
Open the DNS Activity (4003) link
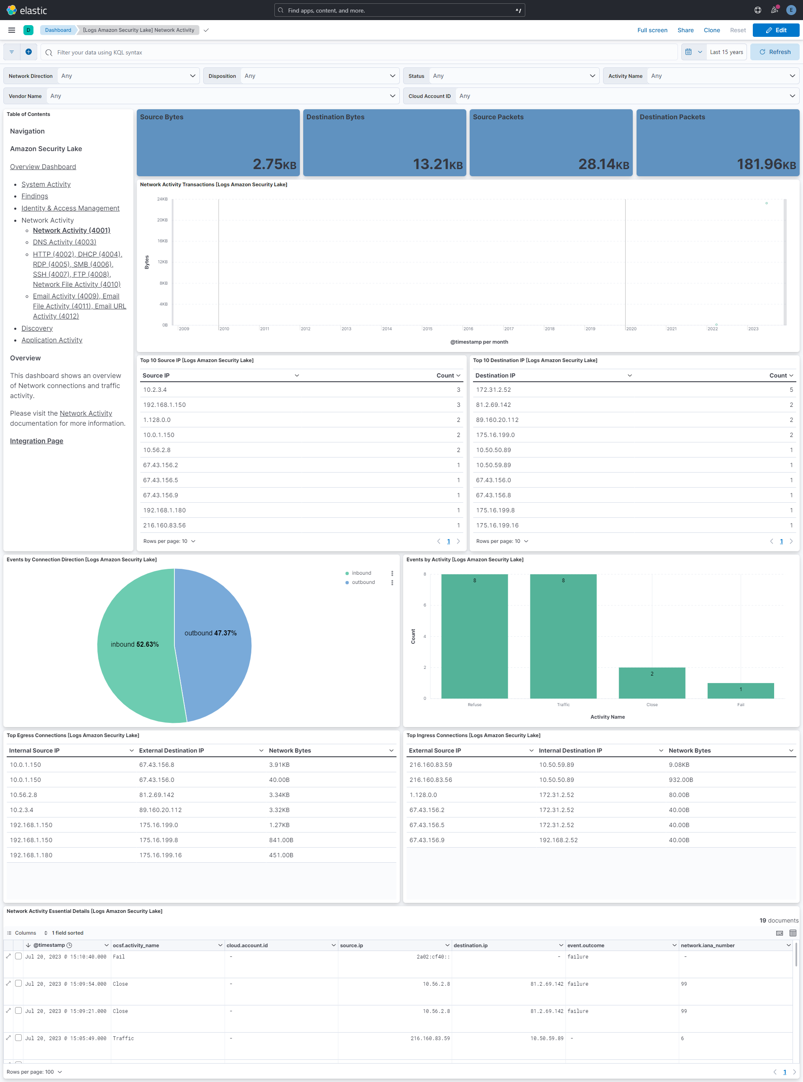tap(64, 242)
